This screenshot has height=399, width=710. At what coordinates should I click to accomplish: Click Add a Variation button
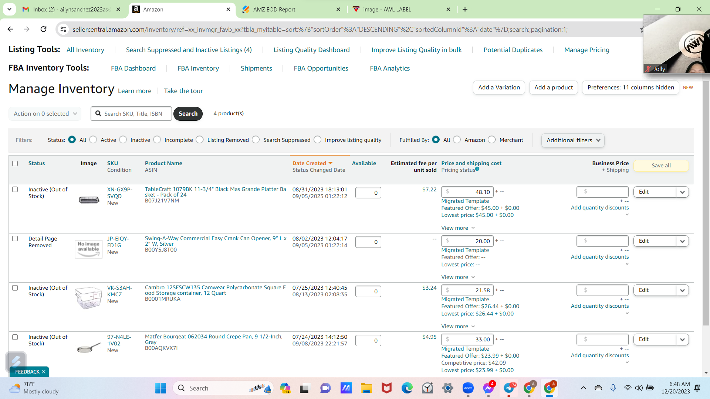pos(499,88)
